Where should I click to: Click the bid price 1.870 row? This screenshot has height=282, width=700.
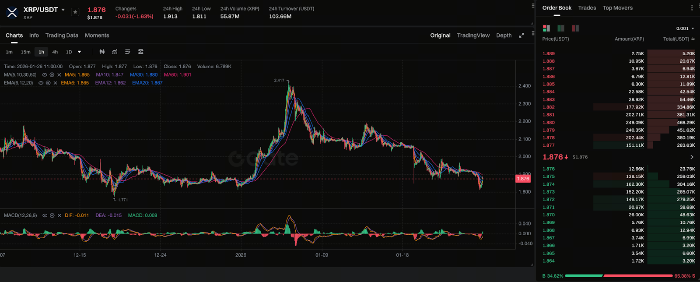click(x=619, y=215)
